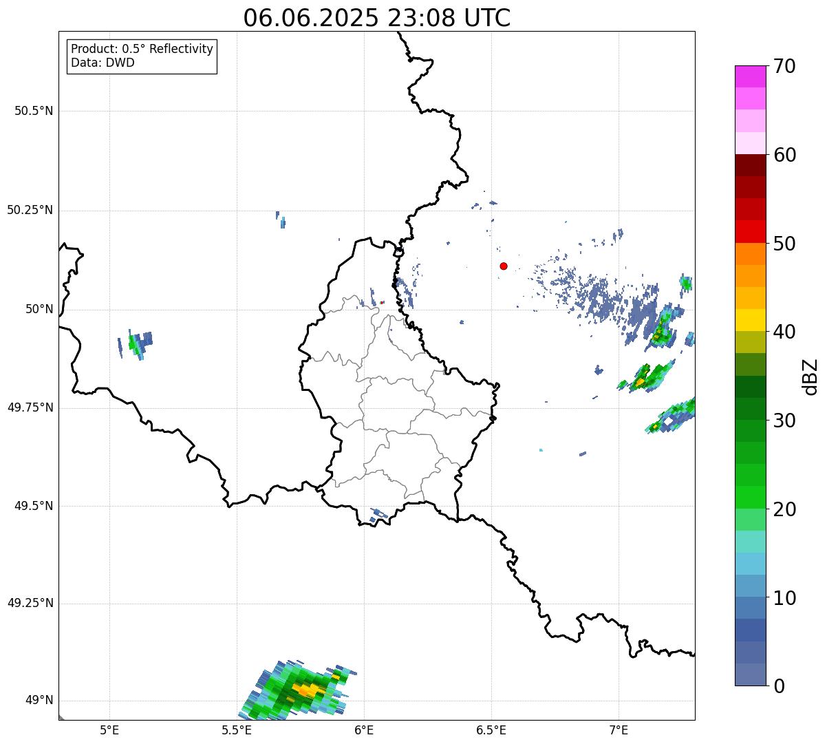Click the colorbar tick label 70
Viewport: 827px width, 744px height.
pos(785,66)
